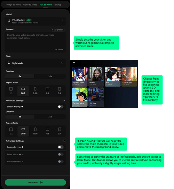The width and height of the screenshot is (174, 189).
Task: Collapse Advanced Settings header nearest Relax Mode
Action: point(64,141)
